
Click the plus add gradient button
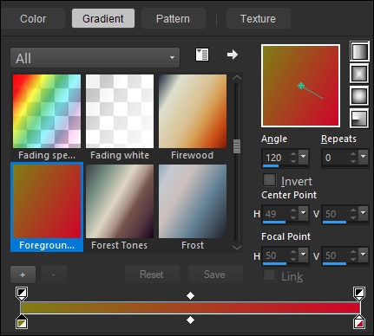point(23,275)
